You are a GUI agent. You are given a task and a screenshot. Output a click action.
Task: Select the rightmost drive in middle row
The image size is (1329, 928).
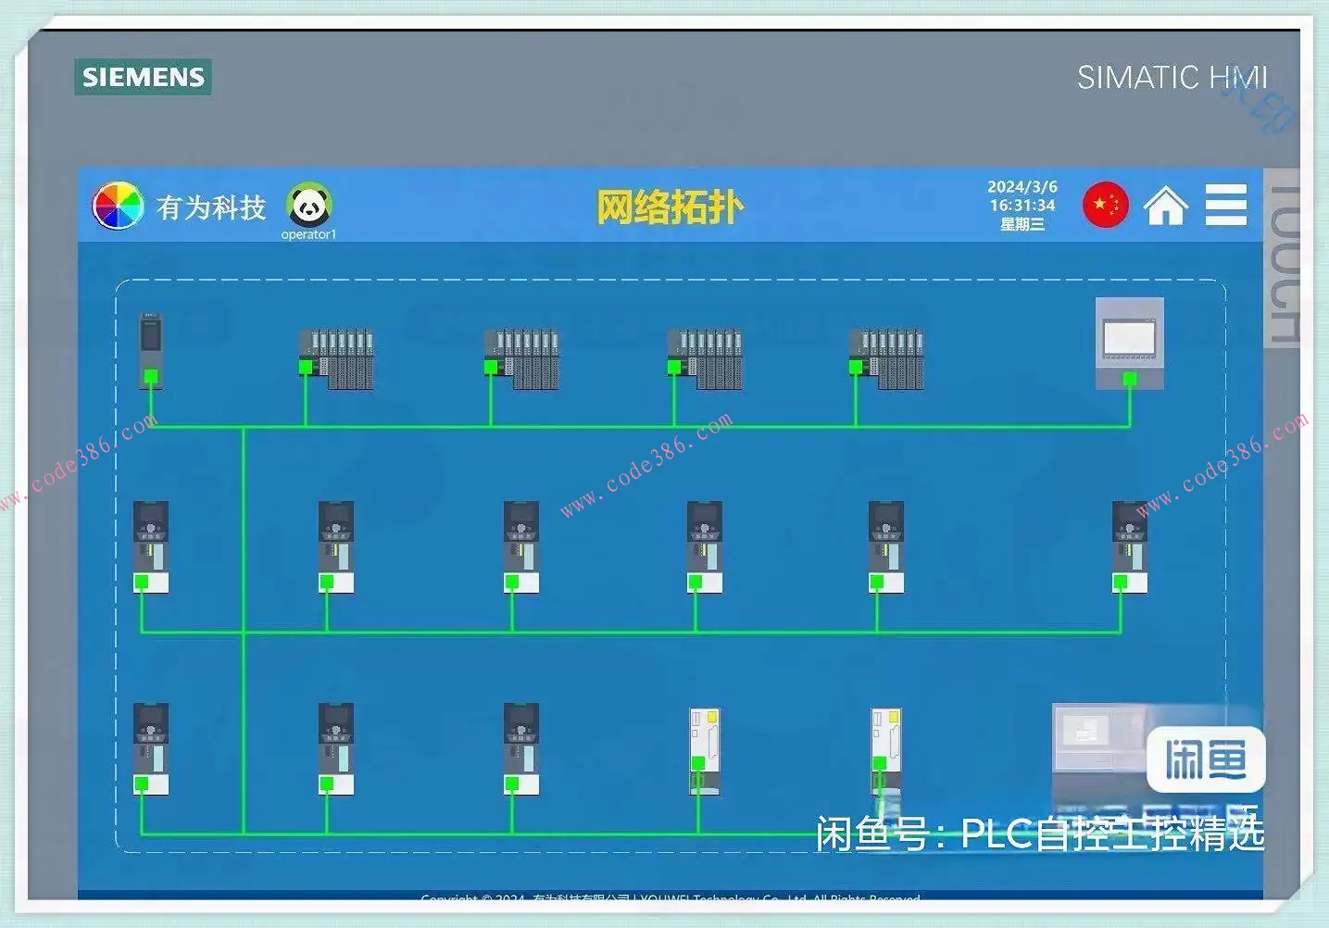click(1129, 546)
